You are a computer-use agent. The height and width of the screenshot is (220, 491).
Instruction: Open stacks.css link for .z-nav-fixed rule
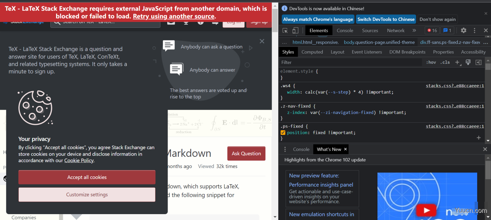click(455, 106)
